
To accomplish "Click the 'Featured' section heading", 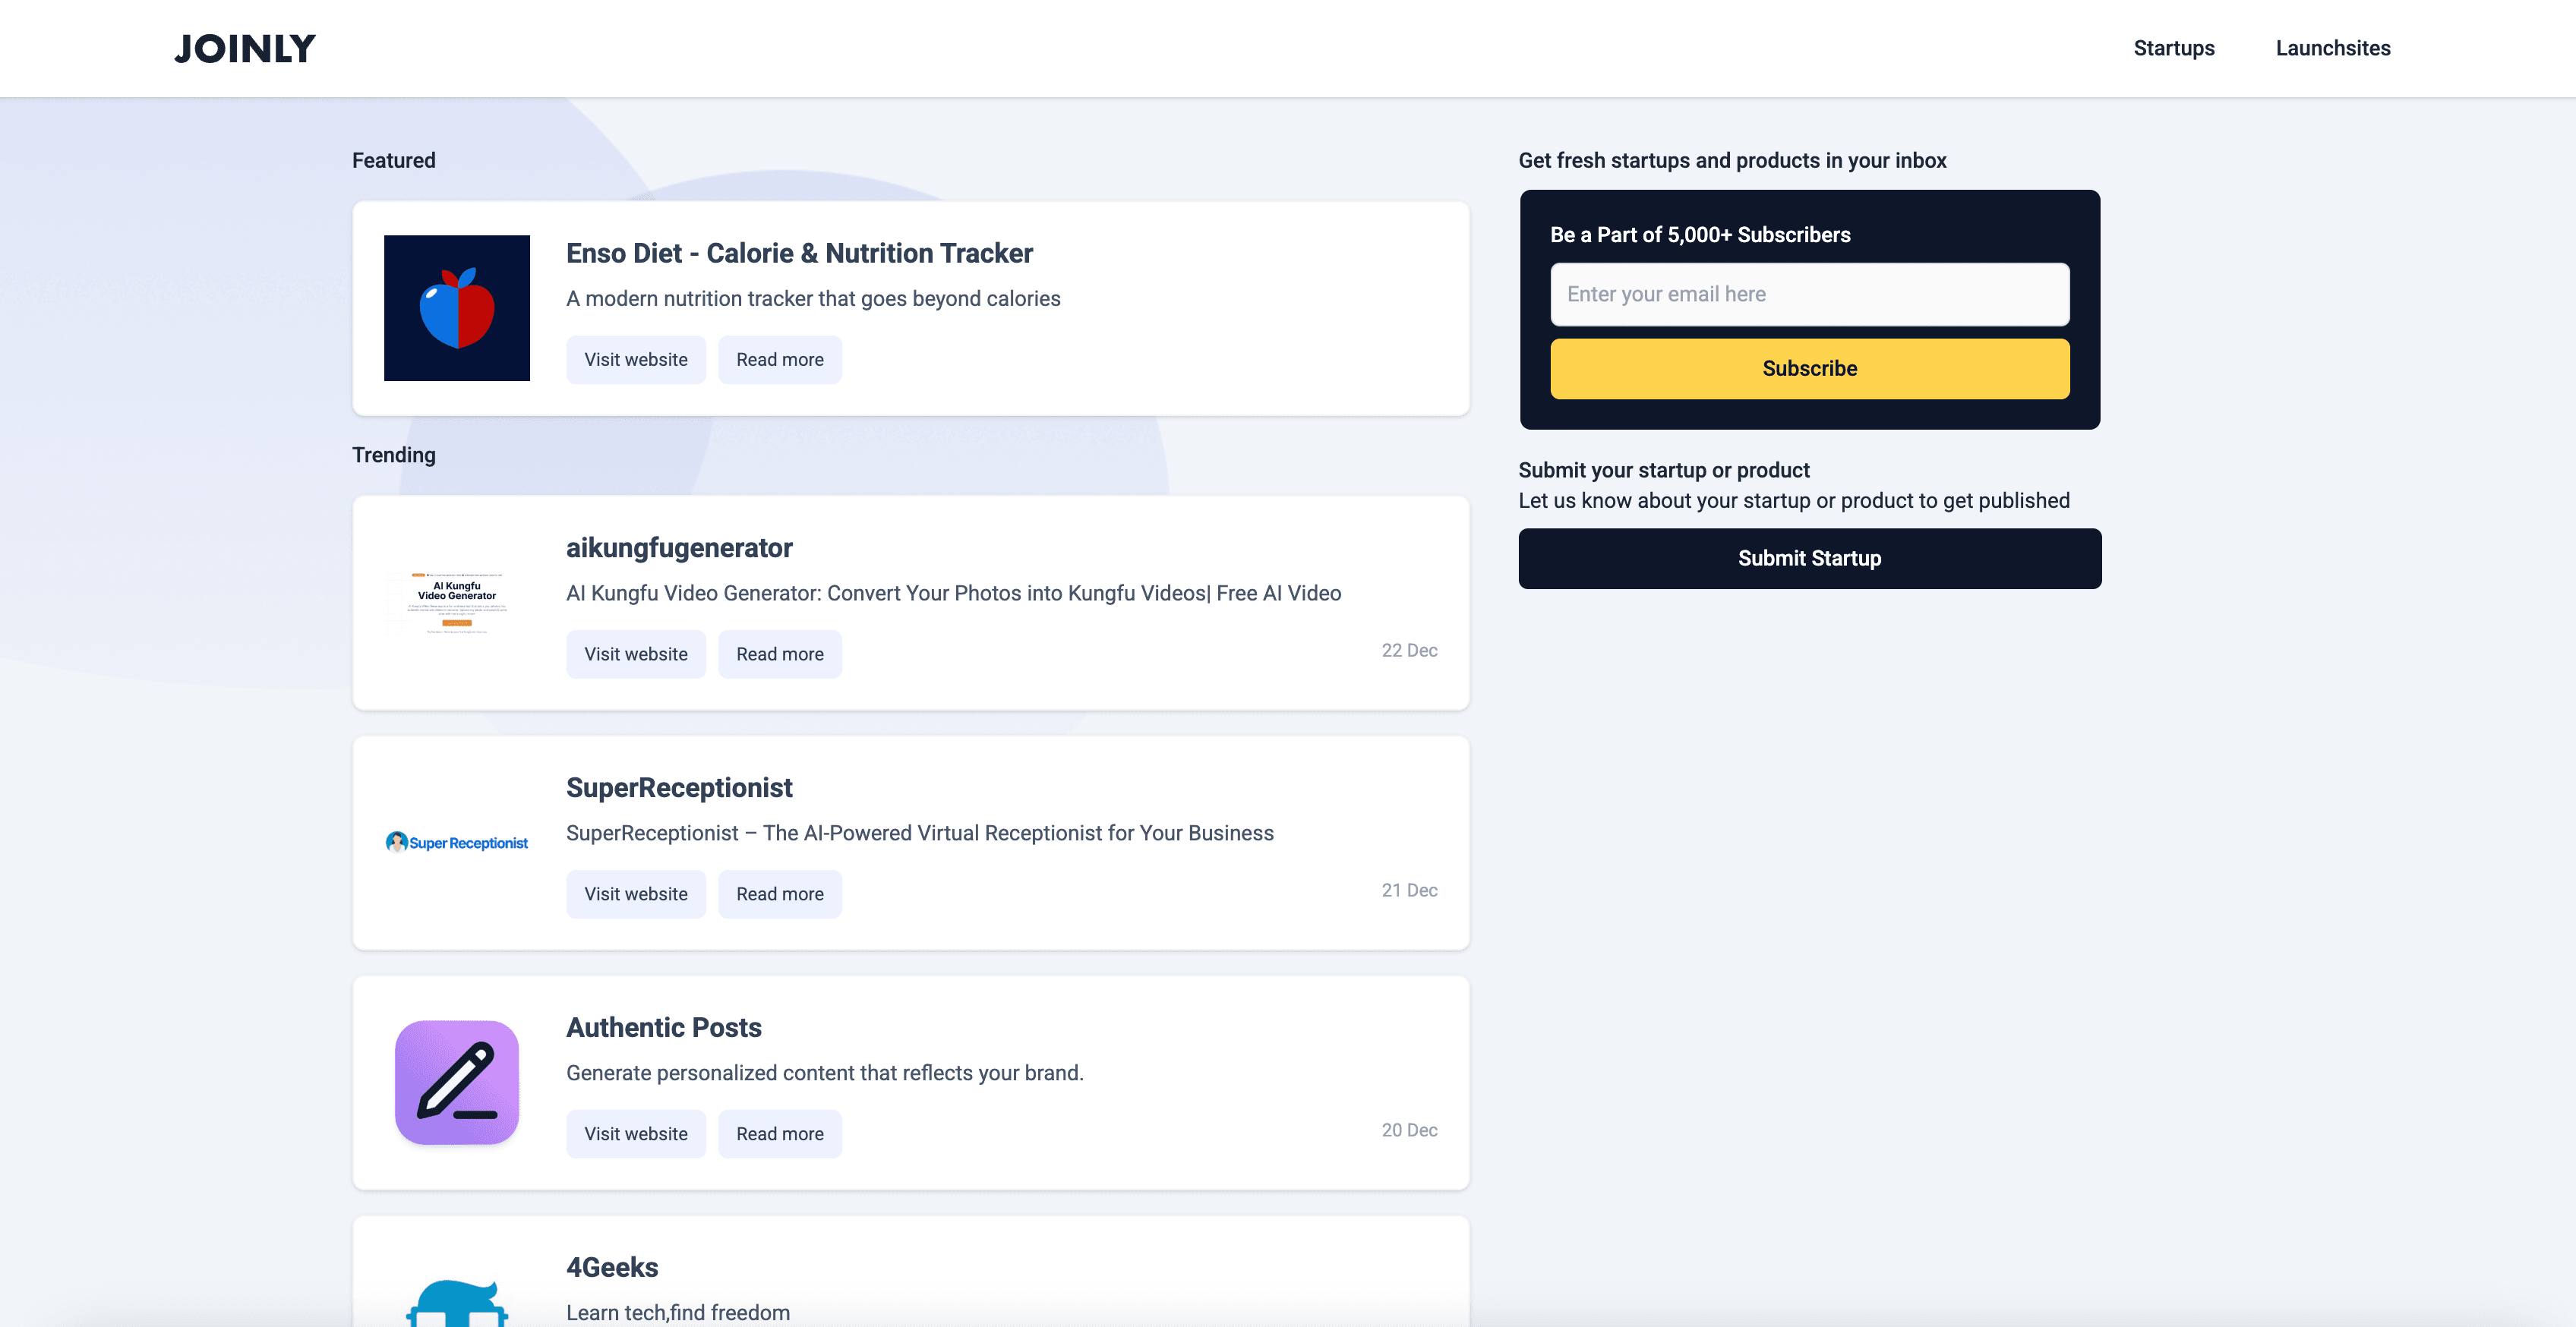I will coord(394,161).
